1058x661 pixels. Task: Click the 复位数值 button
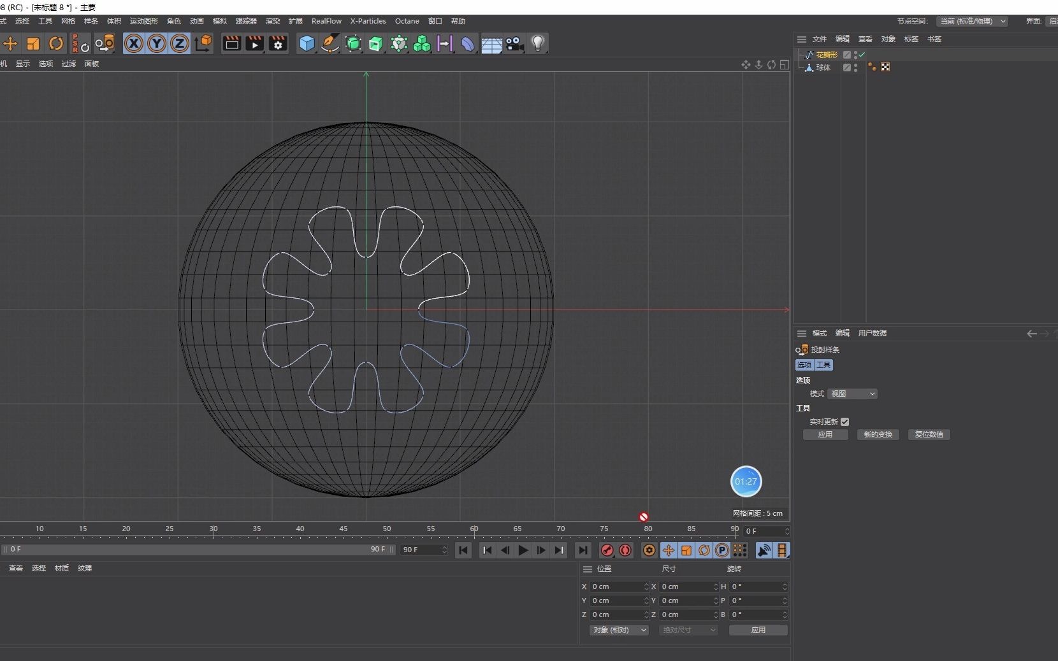(929, 434)
